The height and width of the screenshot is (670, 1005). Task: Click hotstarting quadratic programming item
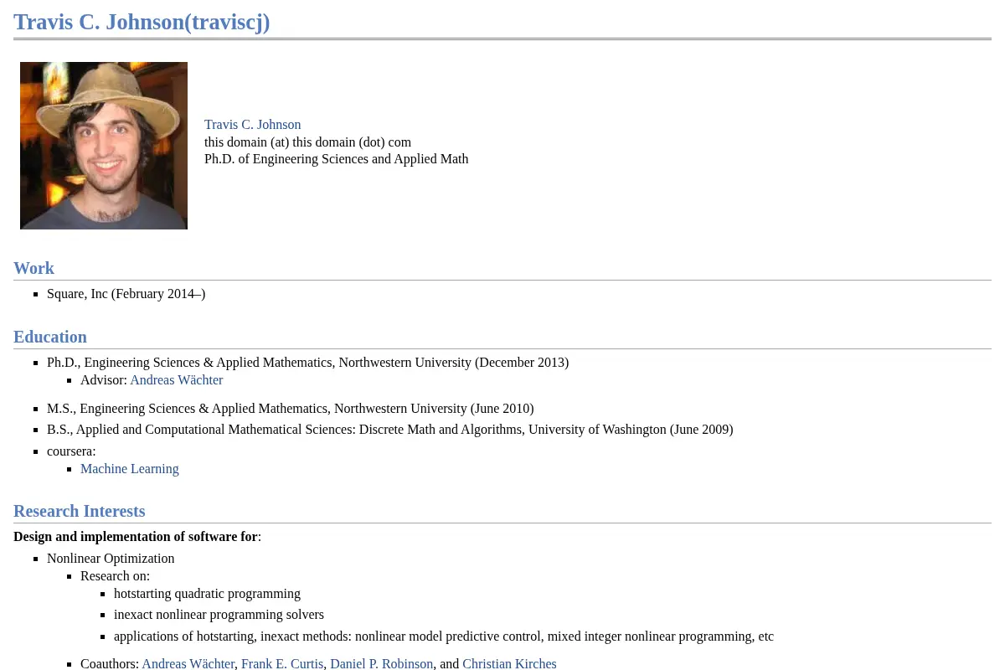pyautogui.click(x=207, y=594)
